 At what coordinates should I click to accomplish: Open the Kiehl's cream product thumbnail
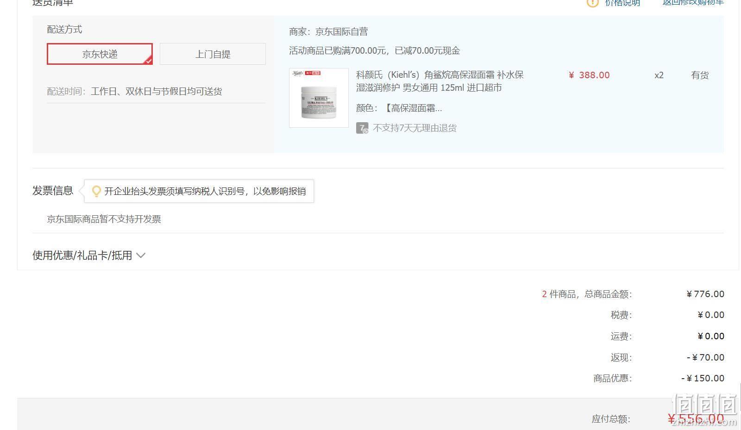(319, 98)
